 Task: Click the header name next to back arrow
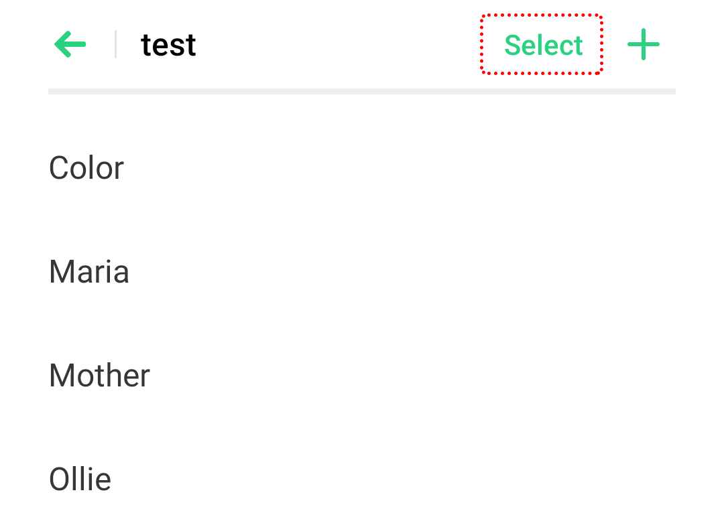[168, 45]
